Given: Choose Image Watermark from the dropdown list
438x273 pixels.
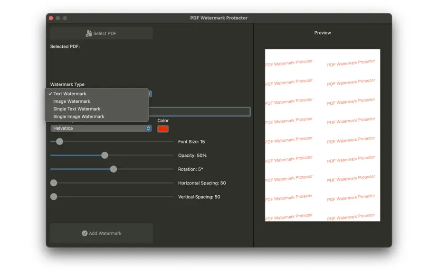Looking at the screenshot, I should 96,101.
